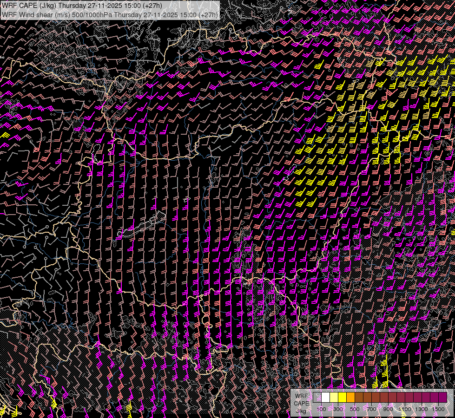Click the 700 legend tick label
The width and height of the screenshot is (455, 418).
(x=371, y=409)
